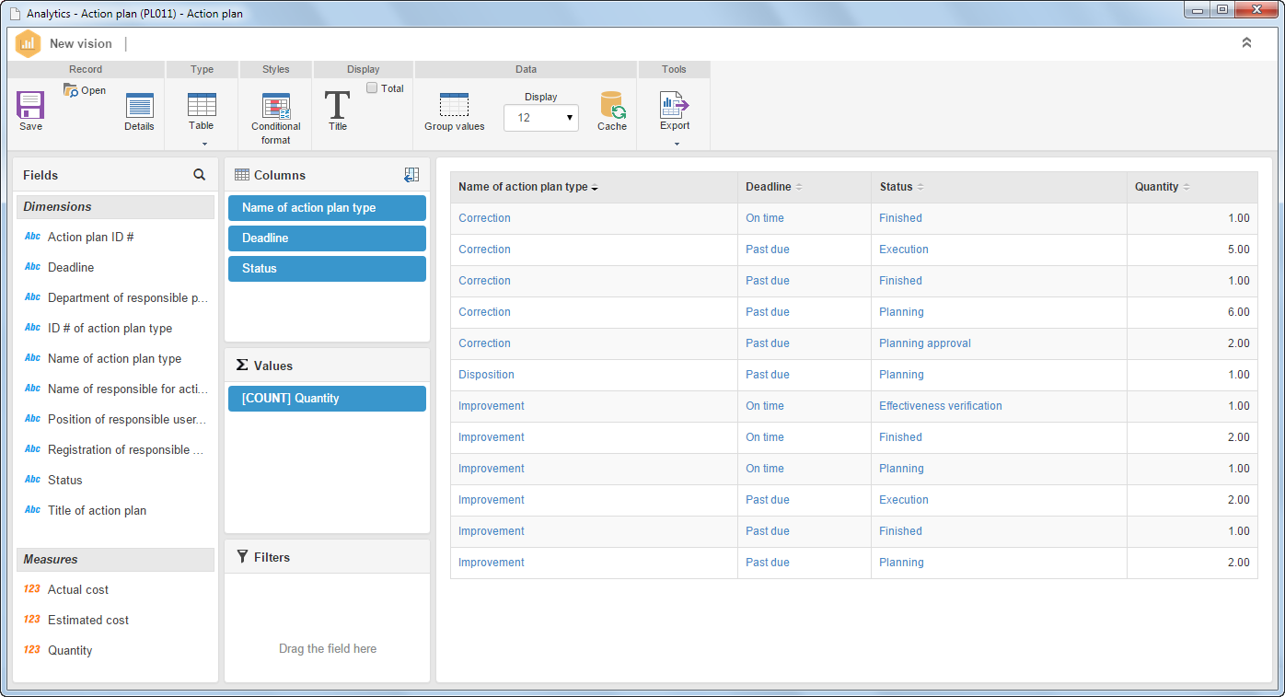The width and height of the screenshot is (1285, 697).
Task: Save the vision with the Save icon
Action: click(x=30, y=105)
